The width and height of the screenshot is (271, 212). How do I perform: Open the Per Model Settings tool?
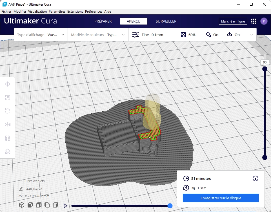tap(8, 138)
